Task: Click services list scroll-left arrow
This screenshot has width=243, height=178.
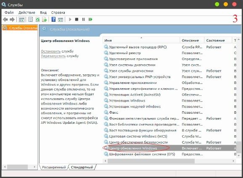Action: pos(106,161)
